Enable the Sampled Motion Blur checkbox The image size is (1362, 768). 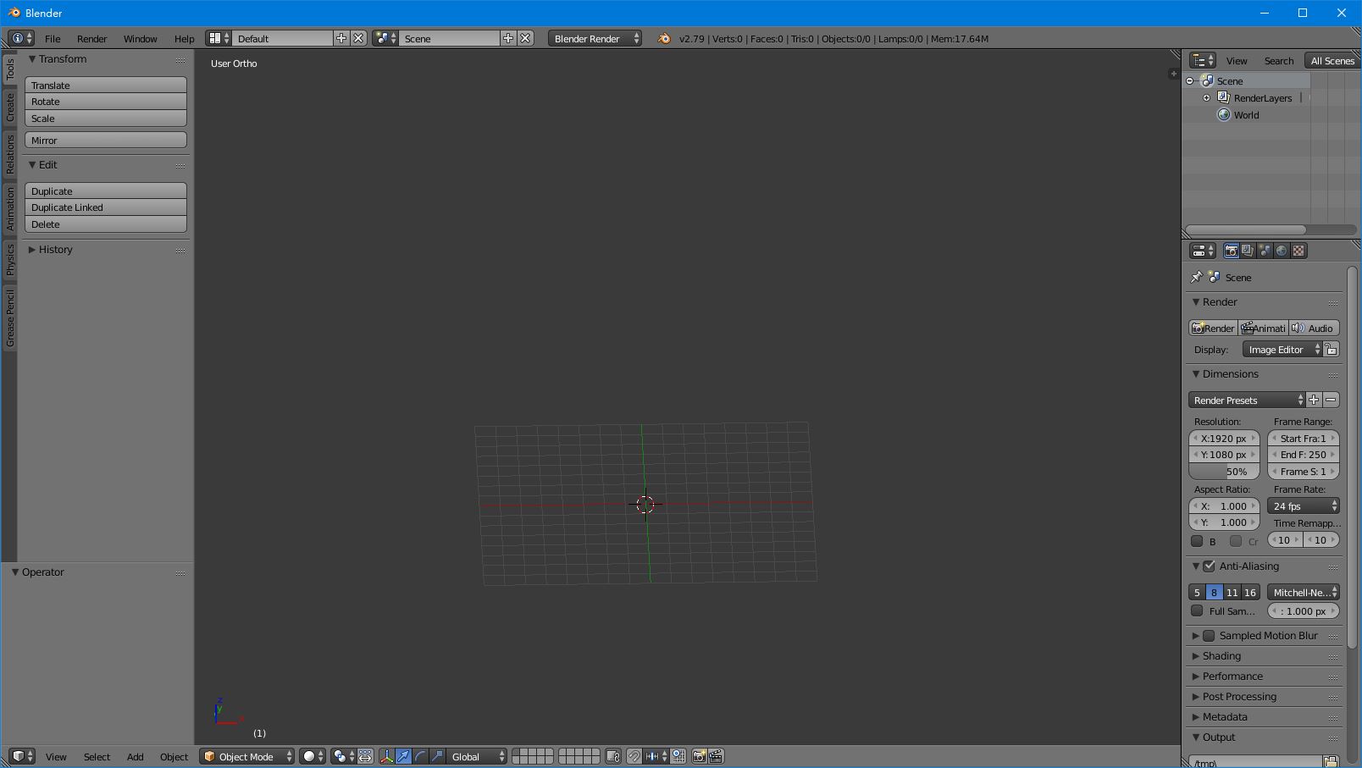(x=1210, y=635)
